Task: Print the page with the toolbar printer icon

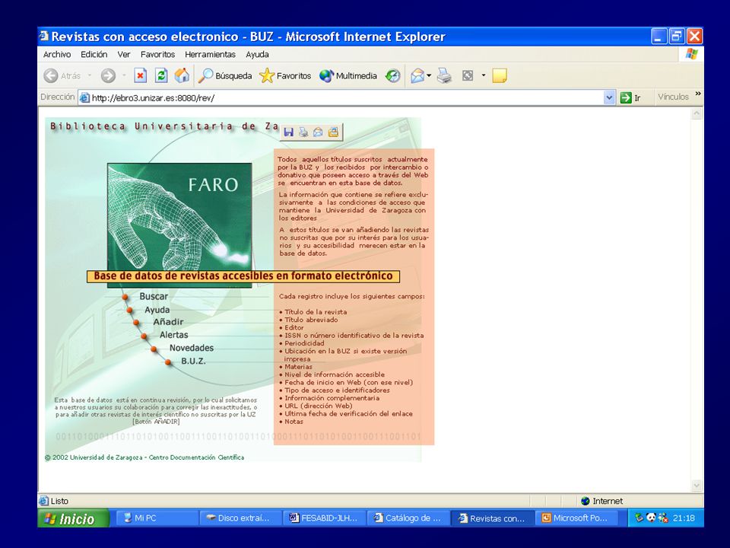Action: pos(444,75)
